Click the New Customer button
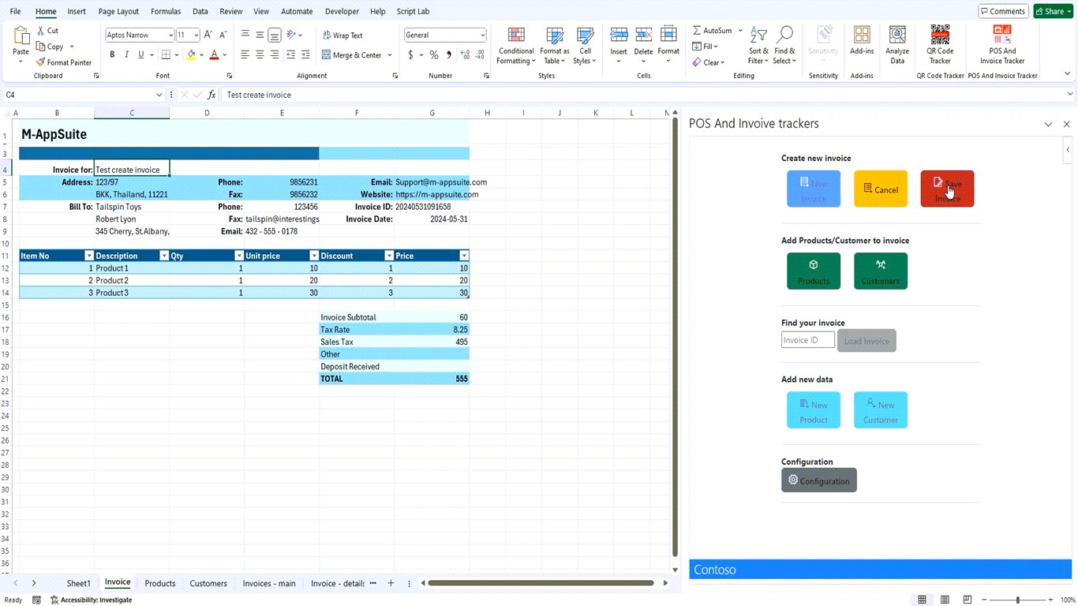Viewport: 1078px width, 606px height. click(881, 410)
